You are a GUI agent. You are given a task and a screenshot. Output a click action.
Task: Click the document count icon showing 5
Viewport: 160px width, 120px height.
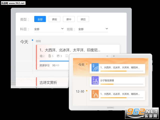coord(50,56)
